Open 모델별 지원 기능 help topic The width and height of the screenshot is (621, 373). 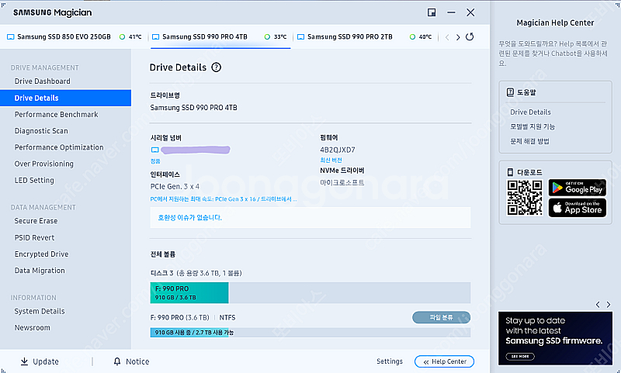533,126
